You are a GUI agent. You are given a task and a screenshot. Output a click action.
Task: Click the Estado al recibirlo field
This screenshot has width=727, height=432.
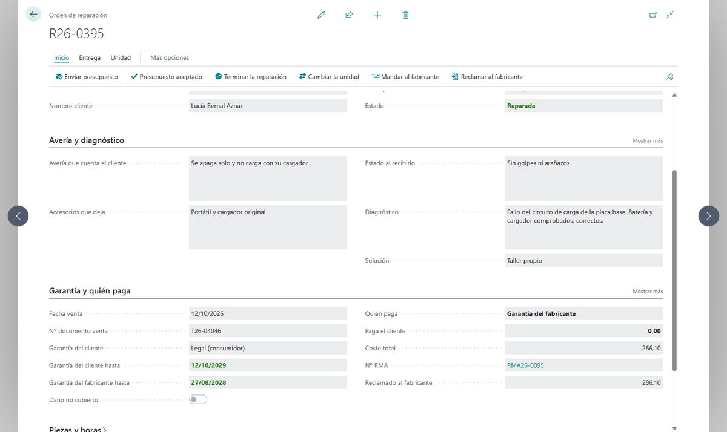pos(583,178)
